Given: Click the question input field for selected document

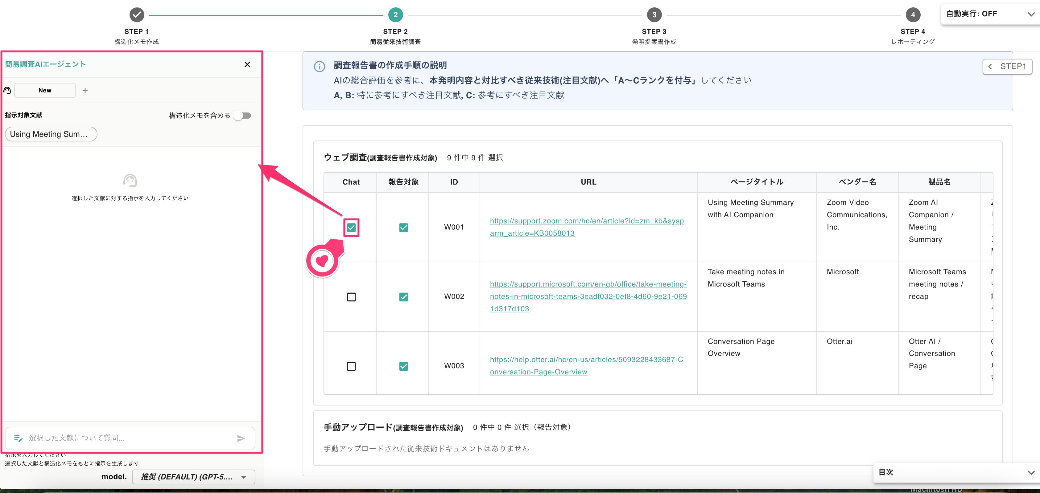Looking at the screenshot, I should coord(130,438).
